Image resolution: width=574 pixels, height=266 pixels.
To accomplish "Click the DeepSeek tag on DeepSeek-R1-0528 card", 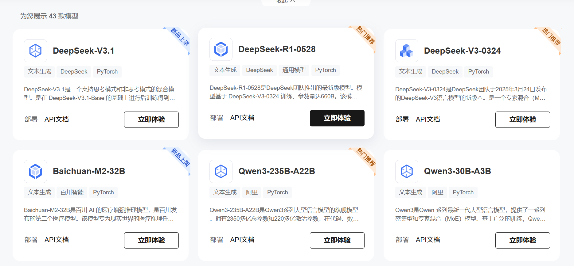I will (x=260, y=70).
